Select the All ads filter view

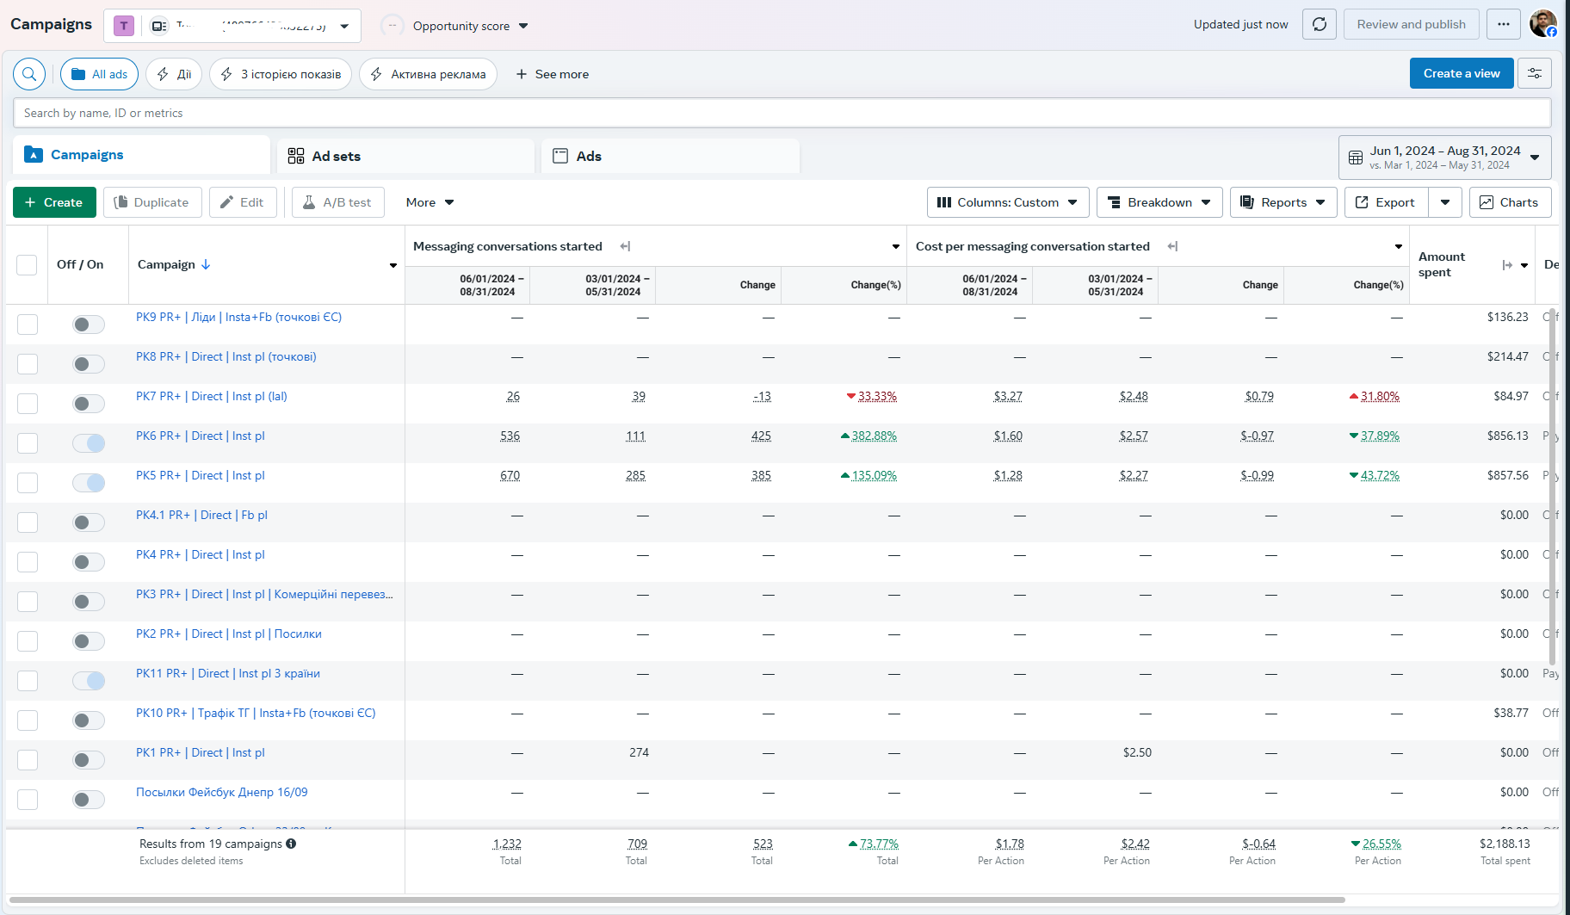pos(99,74)
